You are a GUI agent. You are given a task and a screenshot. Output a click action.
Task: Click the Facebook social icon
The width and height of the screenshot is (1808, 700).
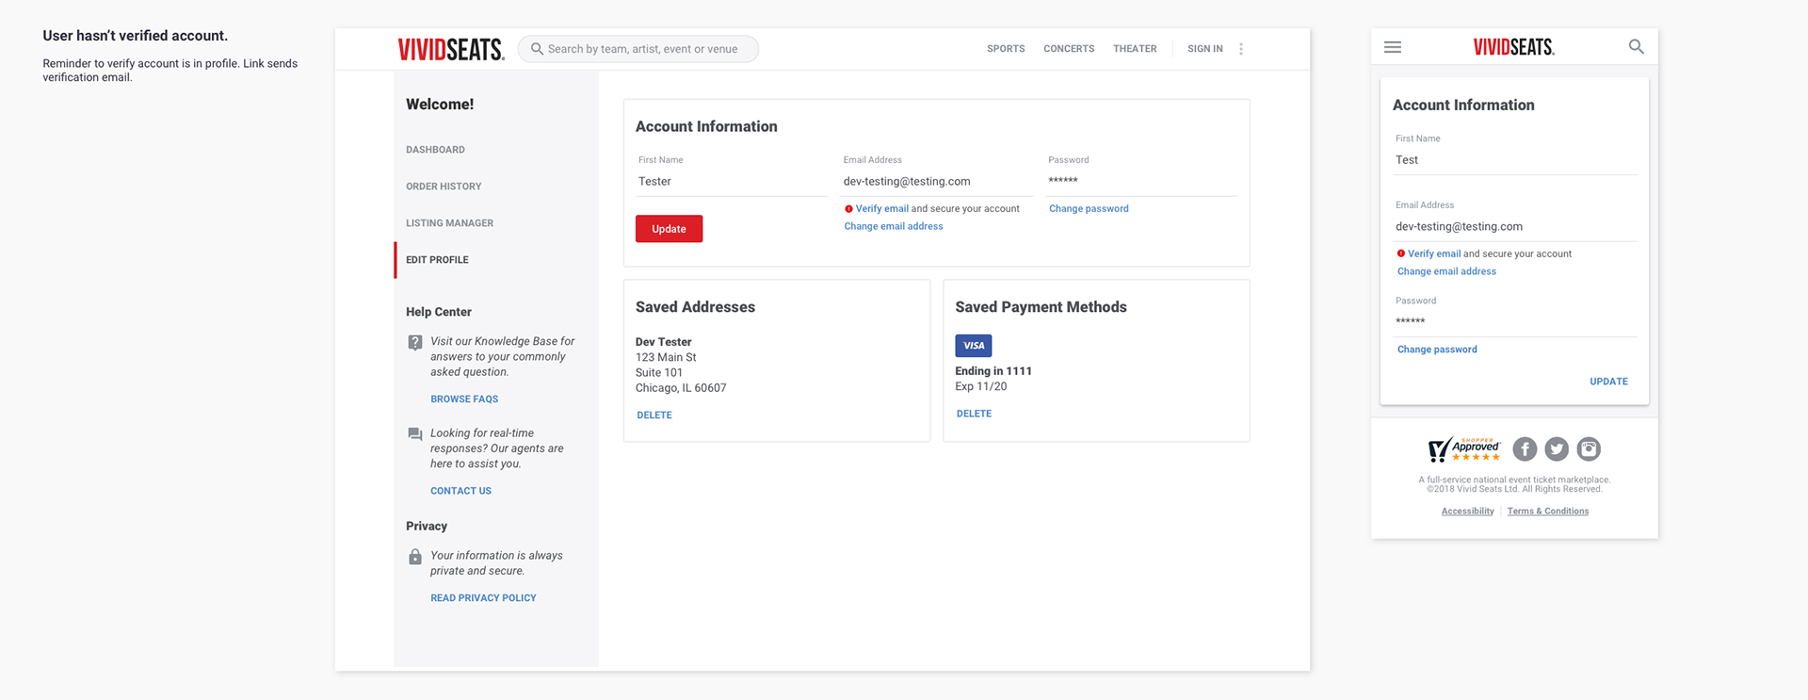(1525, 449)
